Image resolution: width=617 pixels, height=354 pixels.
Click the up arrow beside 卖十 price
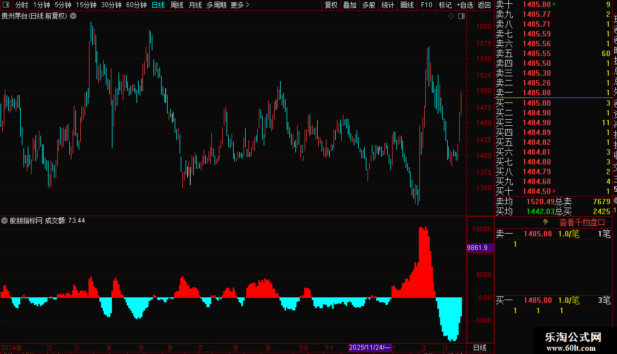[554, 4]
